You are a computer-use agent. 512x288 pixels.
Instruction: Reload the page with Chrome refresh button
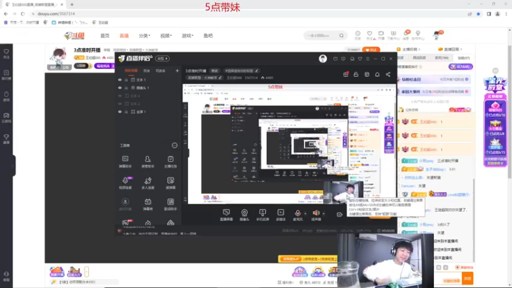click(22, 13)
